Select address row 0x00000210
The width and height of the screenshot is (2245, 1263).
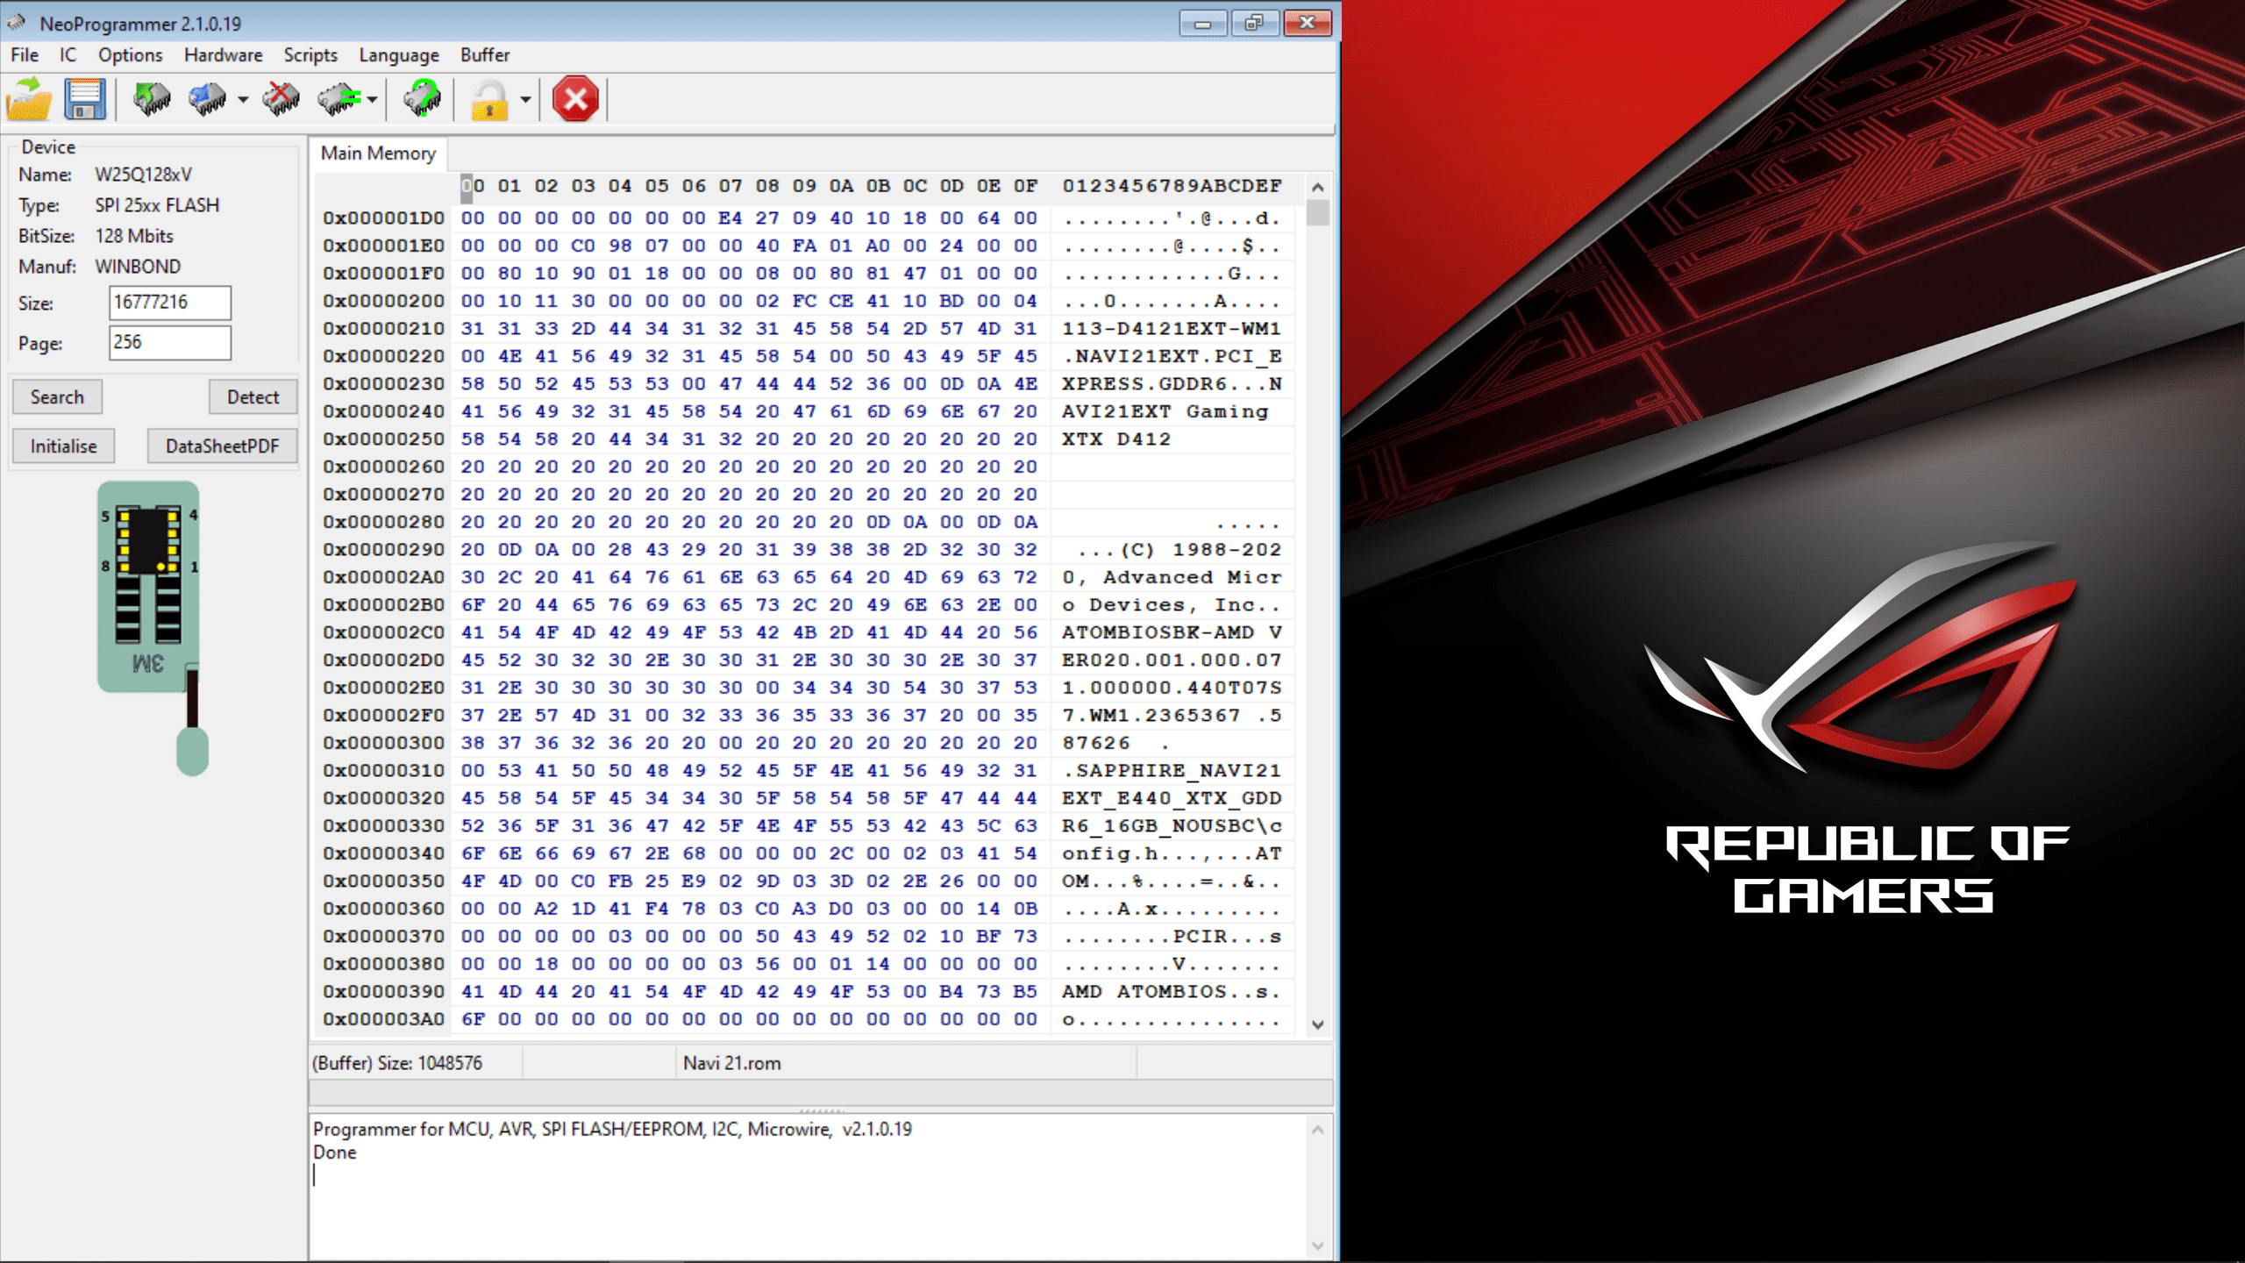(383, 329)
